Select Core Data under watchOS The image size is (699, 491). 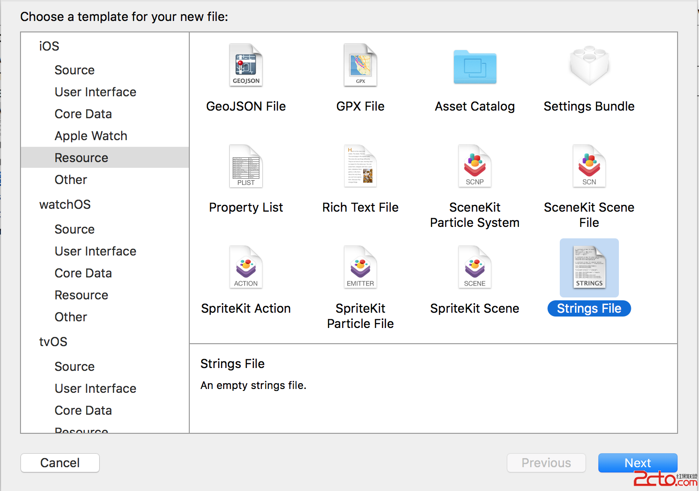tap(83, 273)
